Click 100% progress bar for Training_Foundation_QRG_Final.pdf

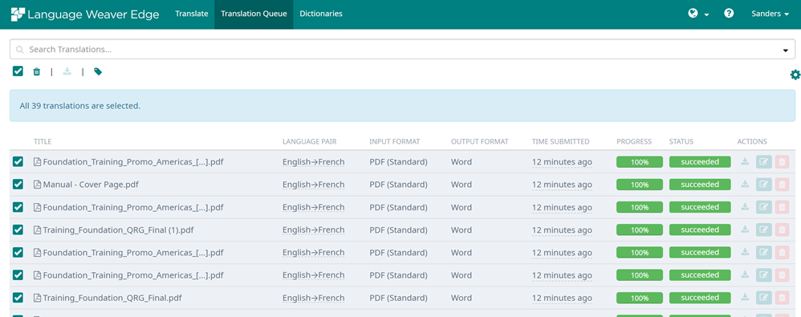click(640, 298)
